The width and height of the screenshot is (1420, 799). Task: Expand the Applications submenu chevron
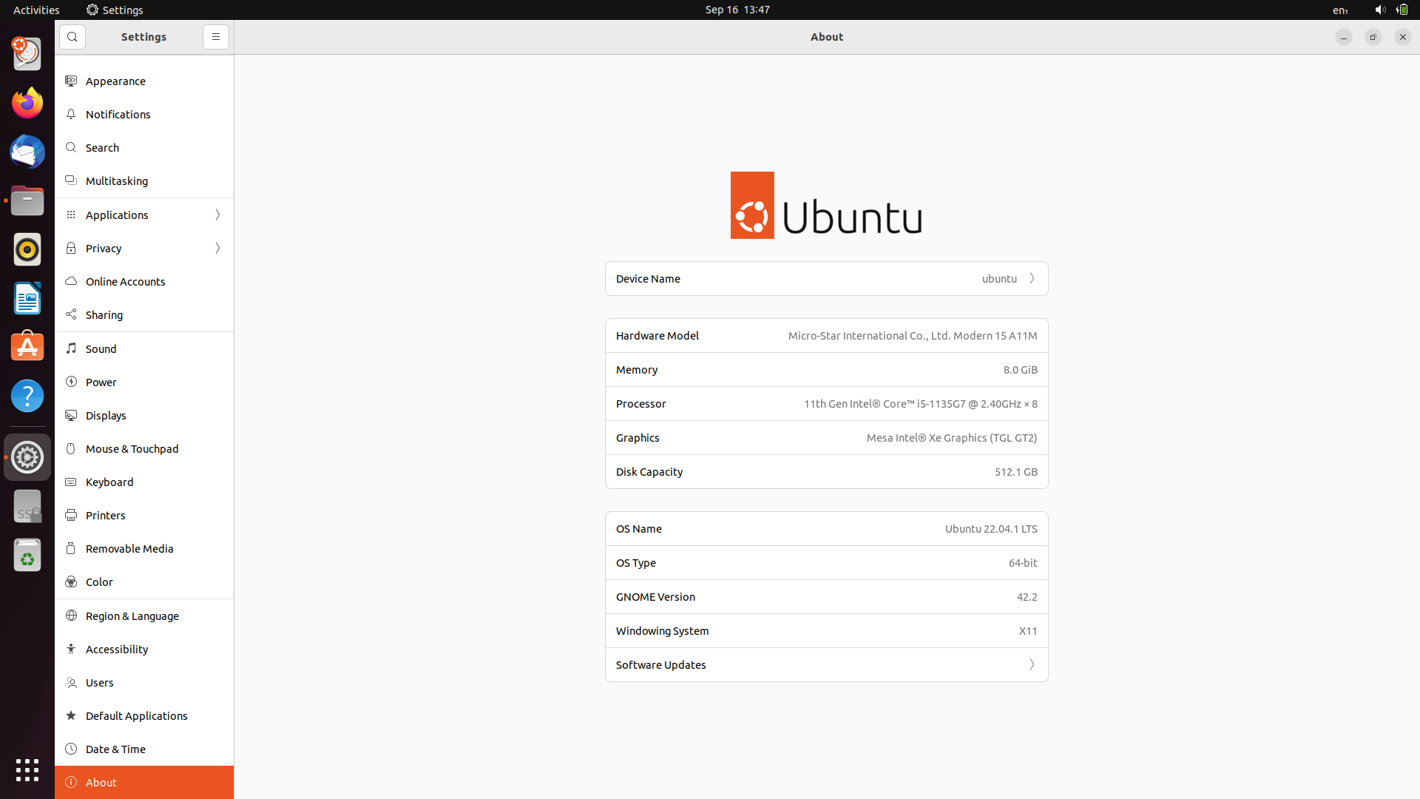217,215
